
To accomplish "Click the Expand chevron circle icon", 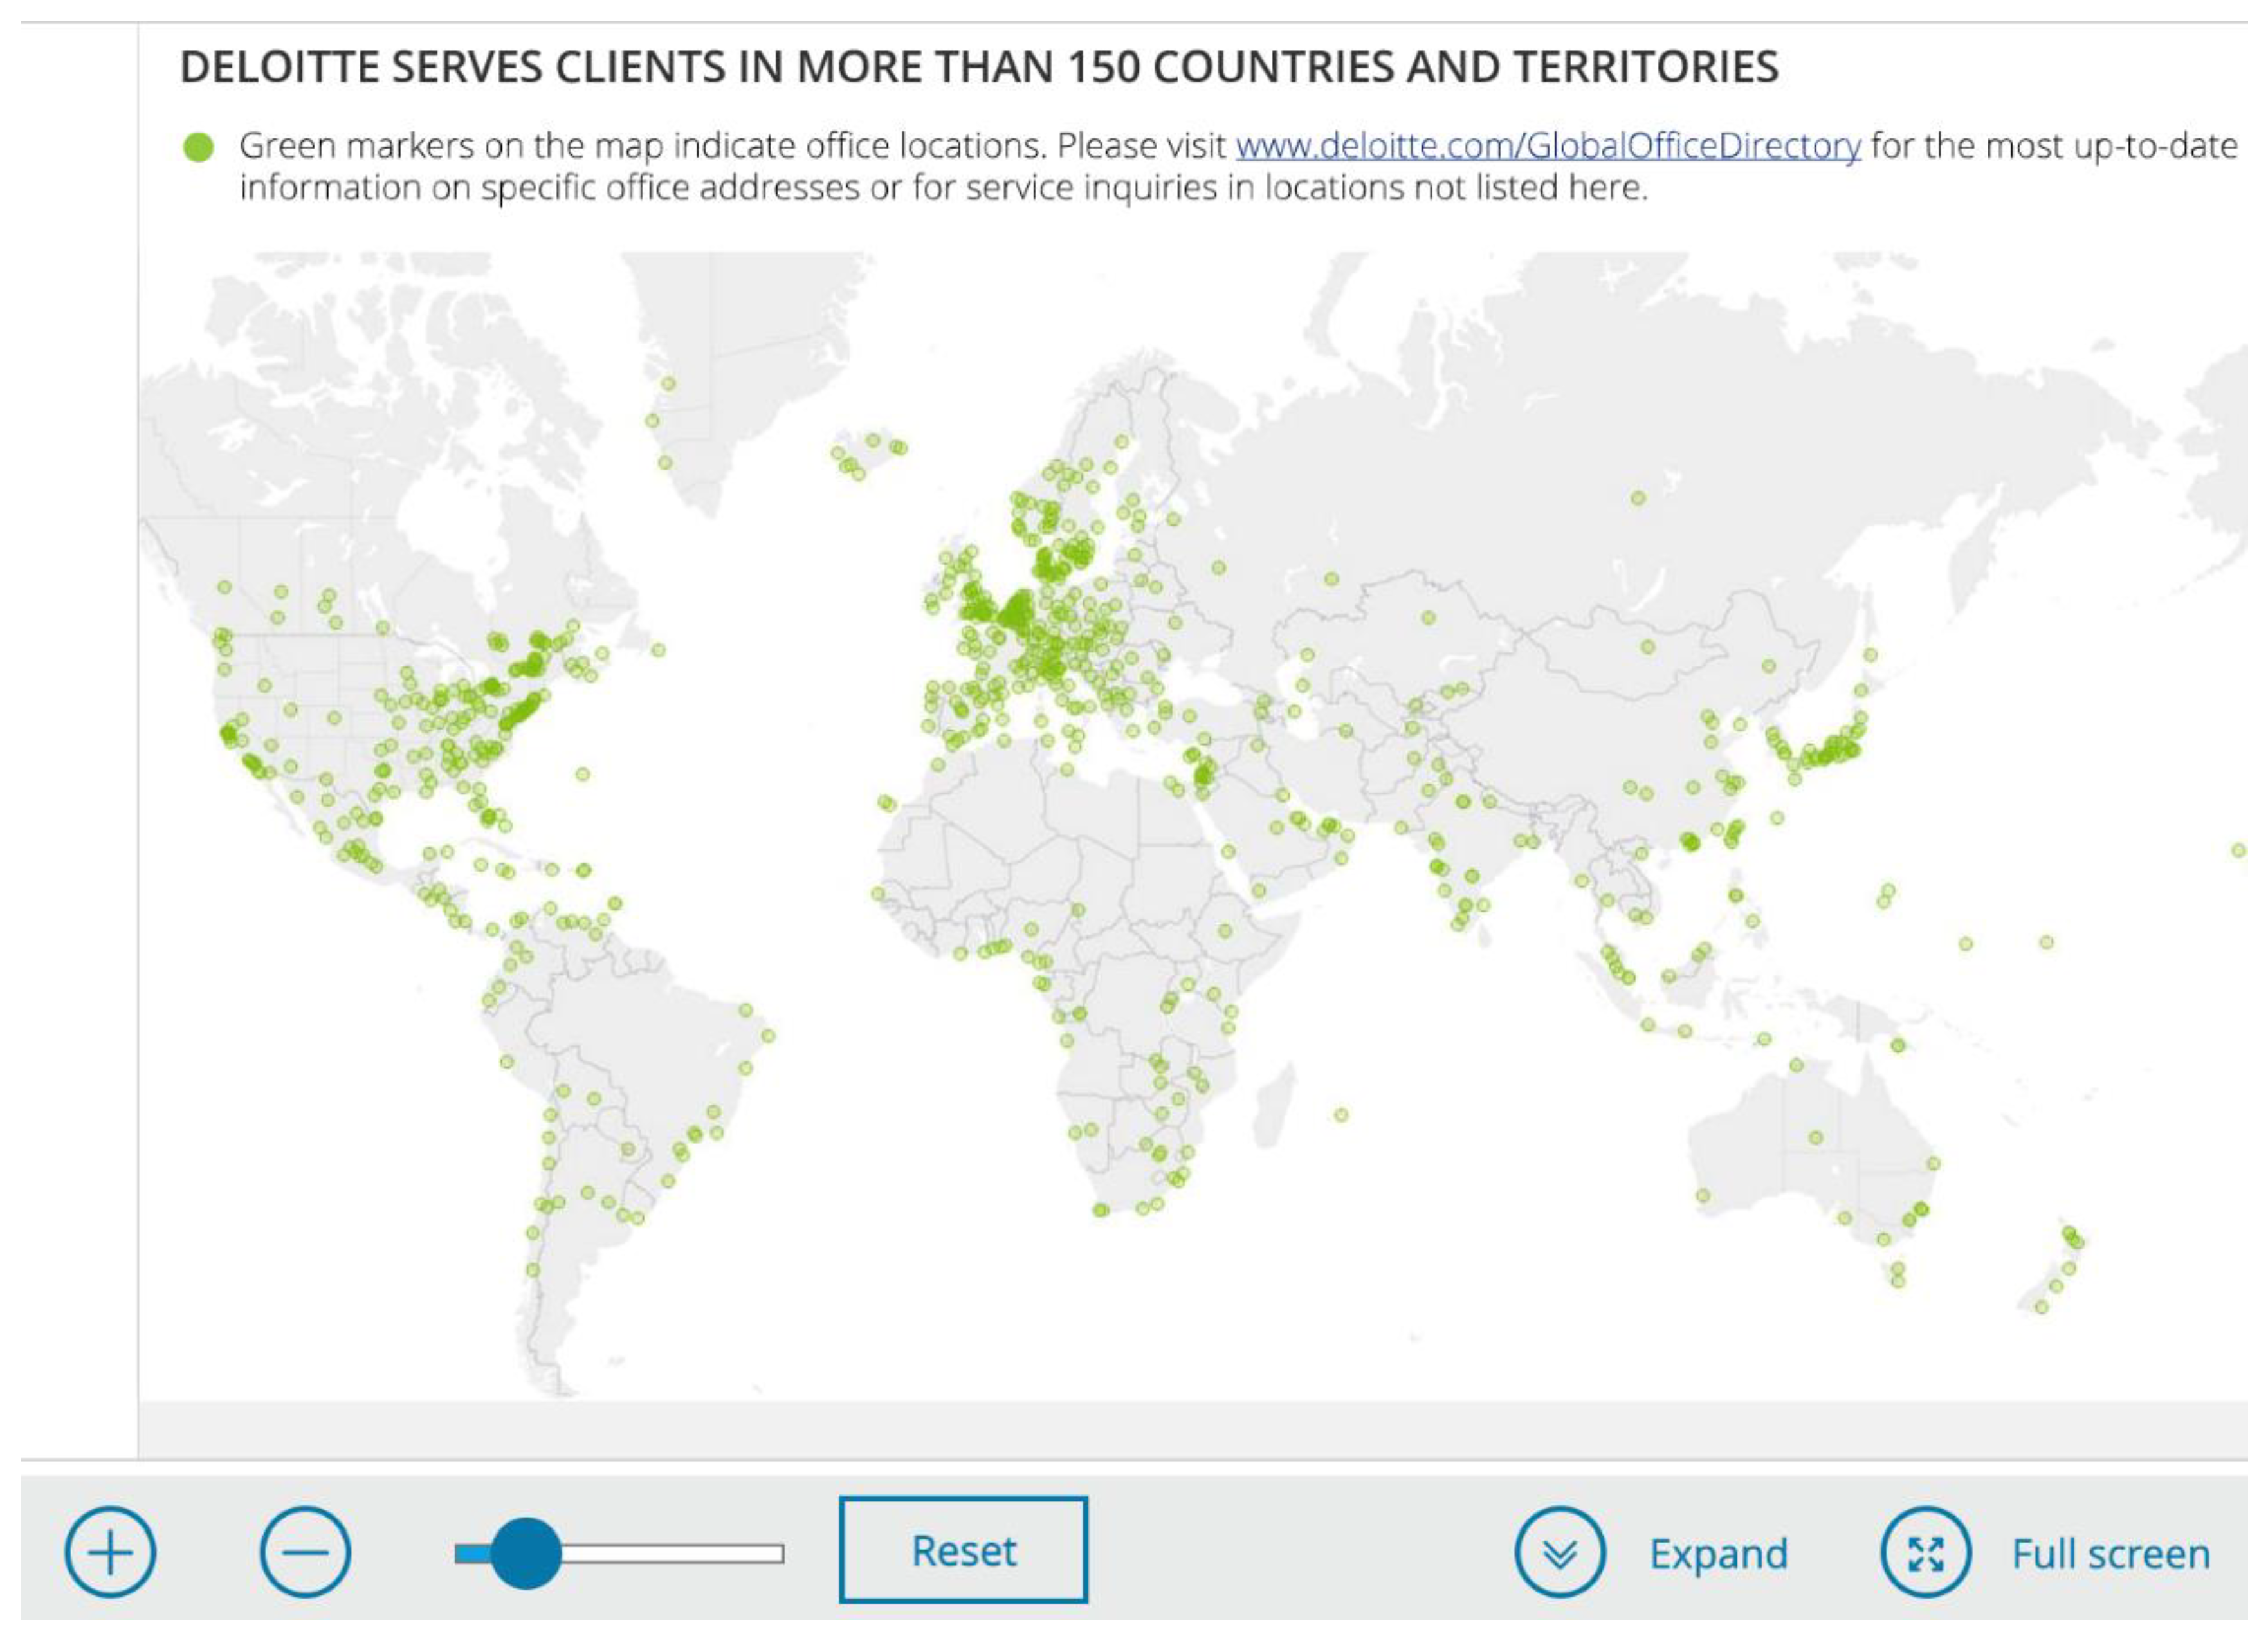I will pyautogui.click(x=1559, y=1553).
